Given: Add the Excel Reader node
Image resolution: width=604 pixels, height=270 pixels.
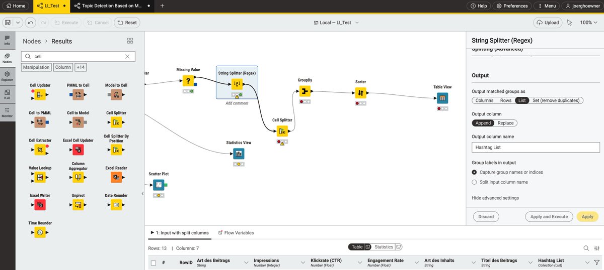Looking at the screenshot, I should point(116,177).
